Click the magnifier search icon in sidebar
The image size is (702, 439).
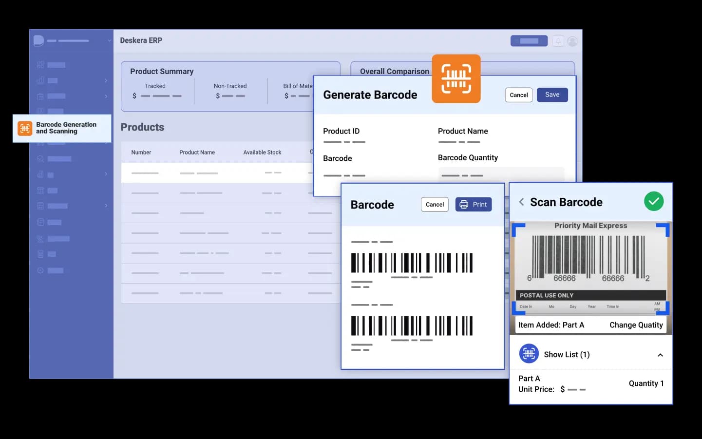[40, 159]
